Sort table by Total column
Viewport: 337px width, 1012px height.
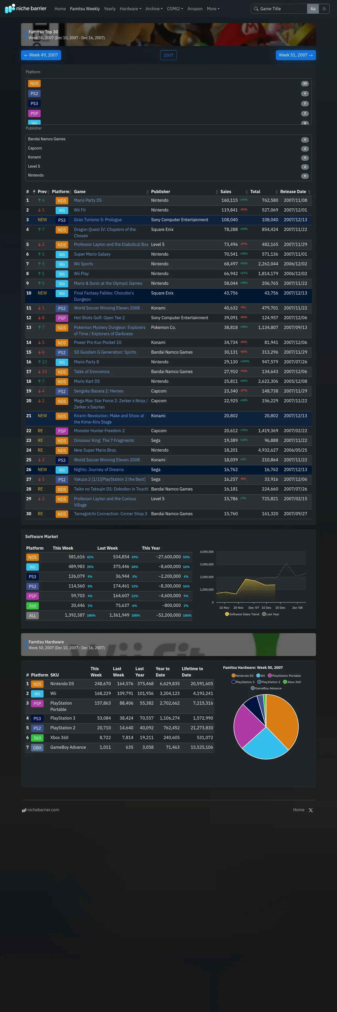tap(264, 192)
